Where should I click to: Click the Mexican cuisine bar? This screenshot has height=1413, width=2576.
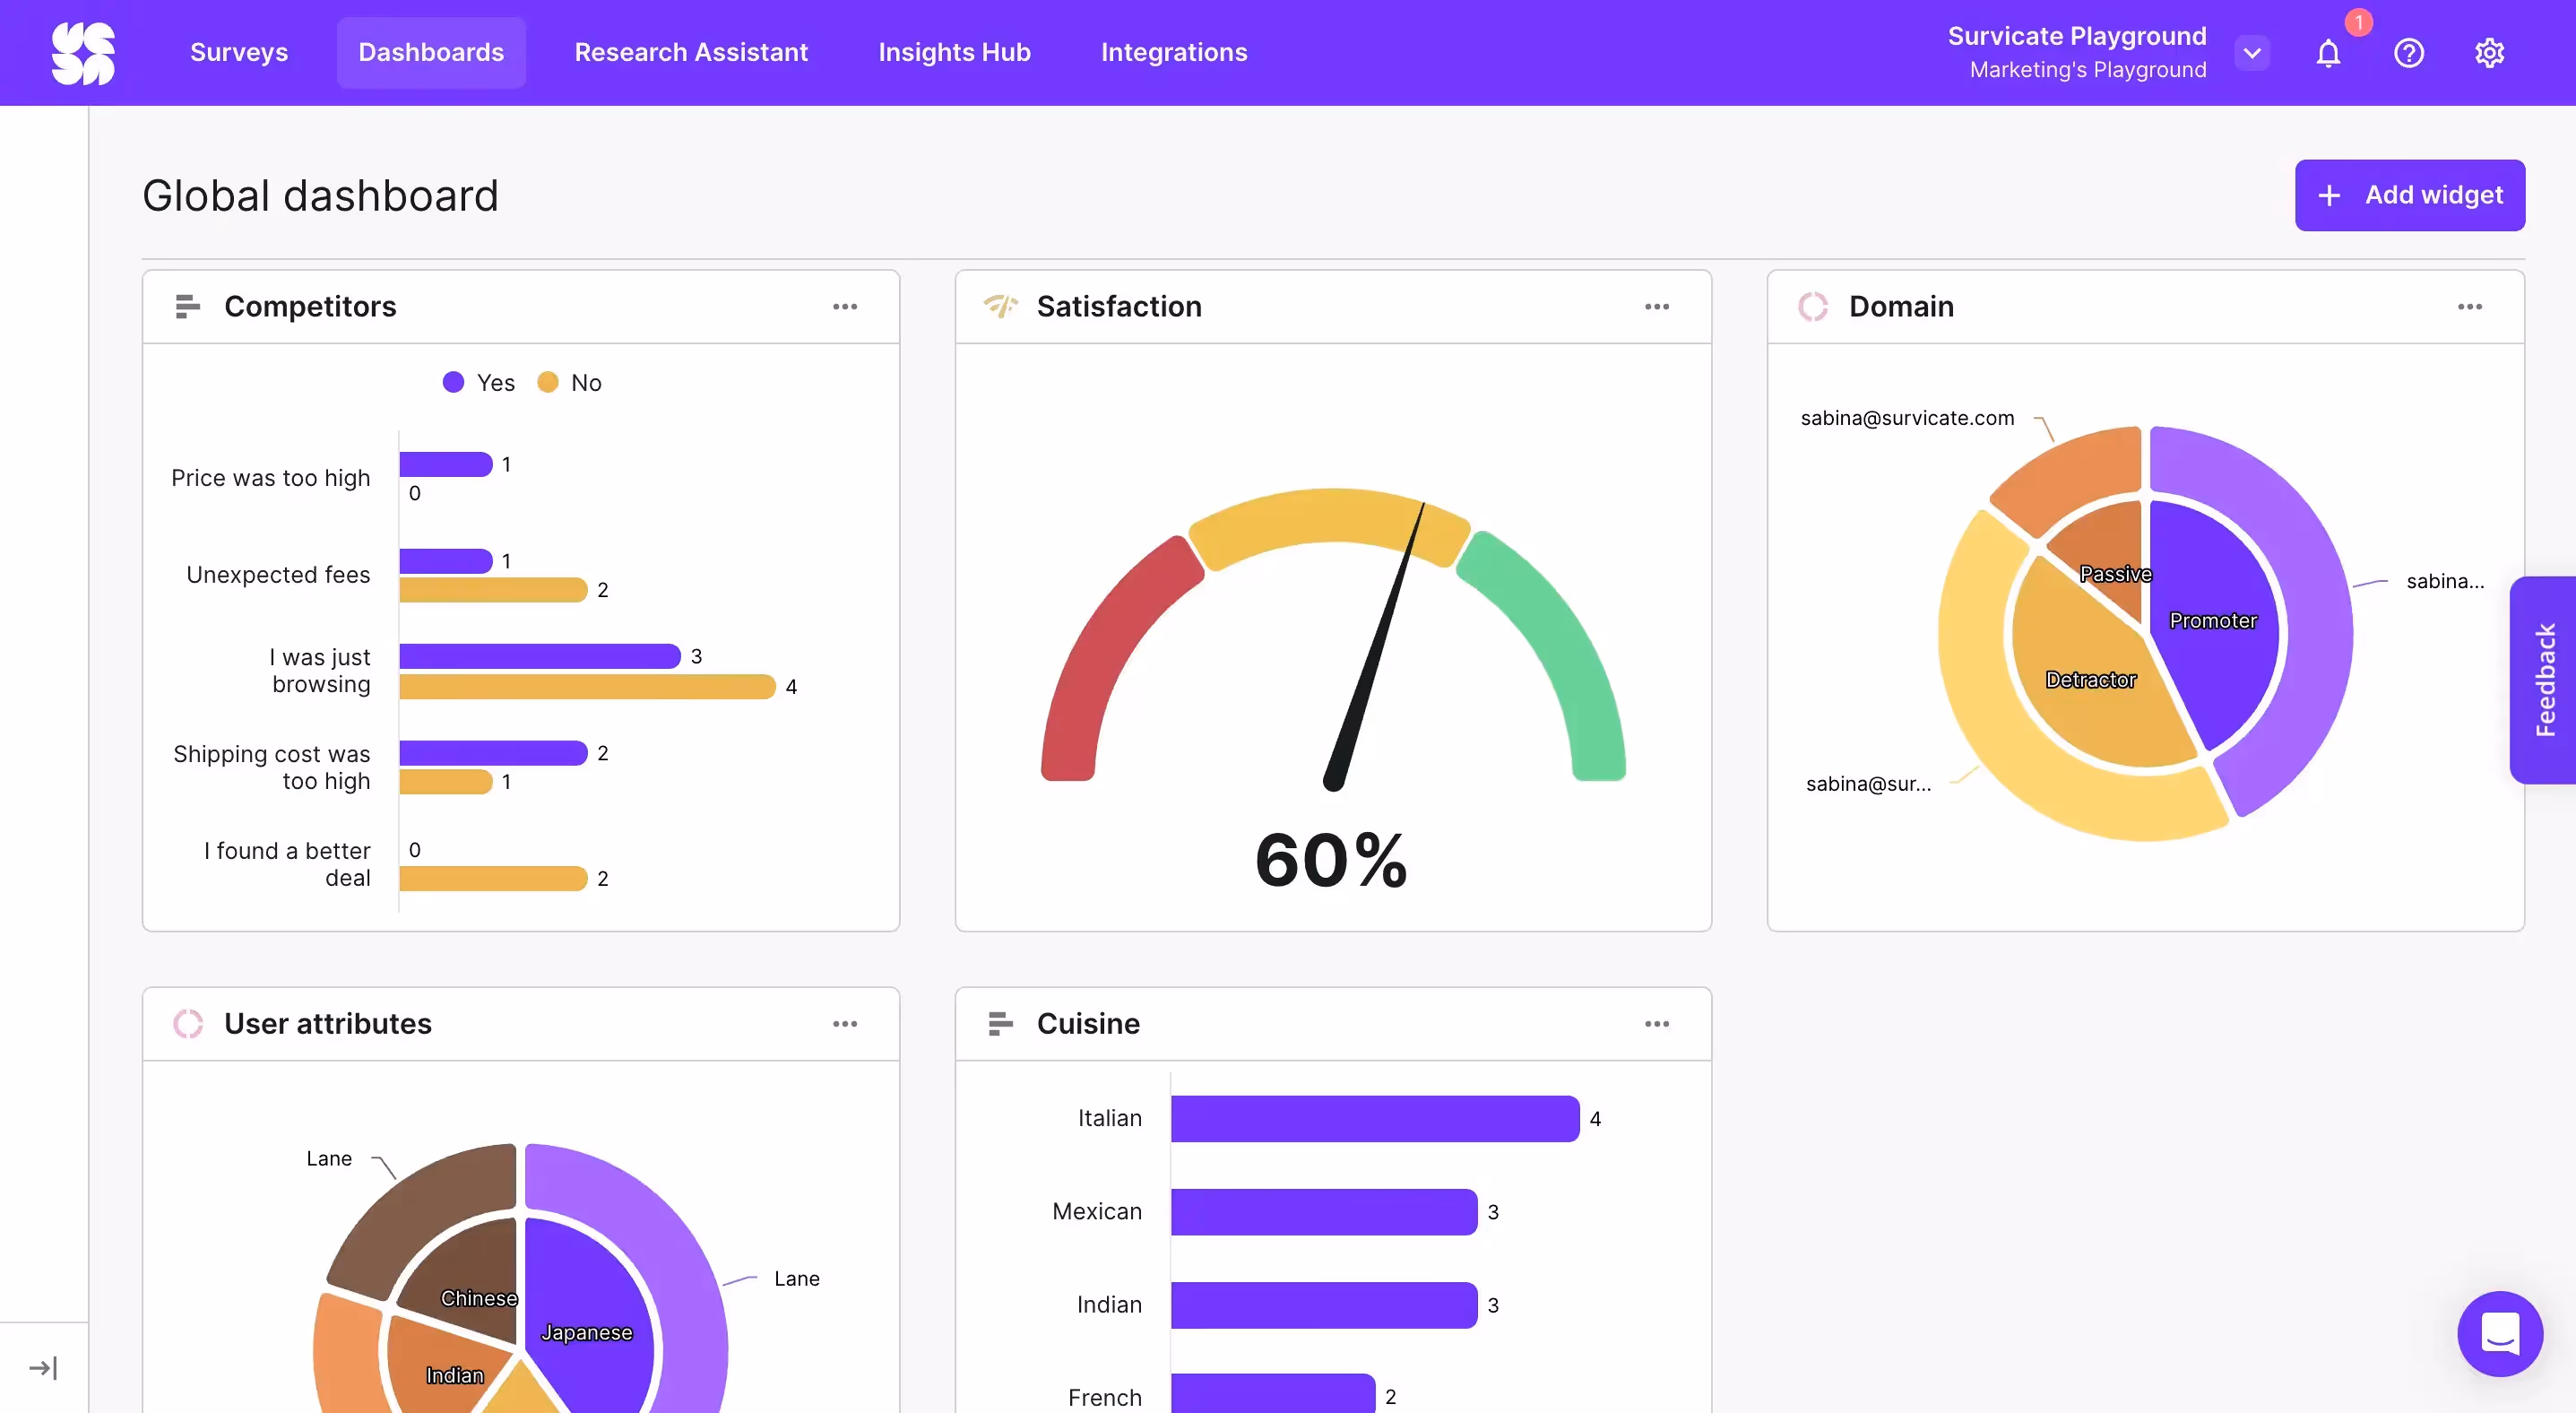(x=1324, y=1211)
